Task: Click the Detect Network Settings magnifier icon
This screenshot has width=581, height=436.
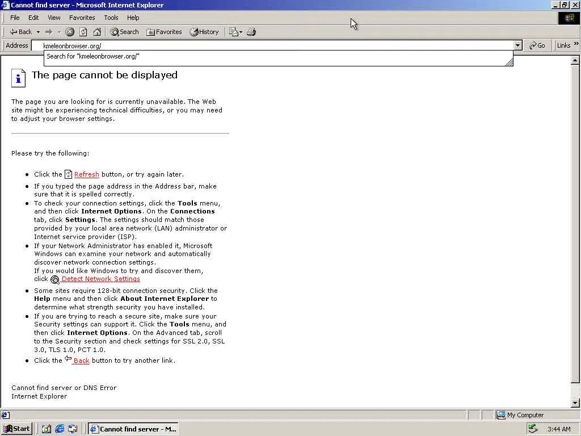Action: click(x=55, y=279)
